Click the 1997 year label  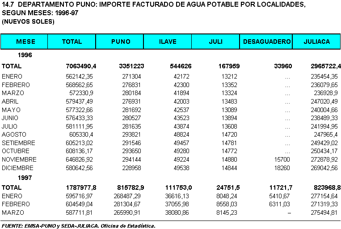(x=25, y=178)
